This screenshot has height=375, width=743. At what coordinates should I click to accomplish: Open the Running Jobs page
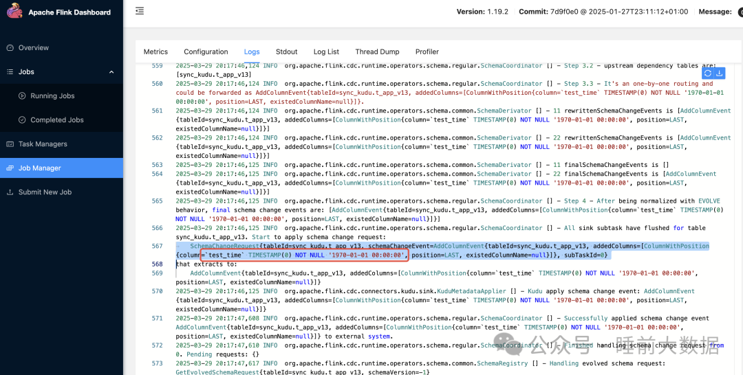coord(52,96)
